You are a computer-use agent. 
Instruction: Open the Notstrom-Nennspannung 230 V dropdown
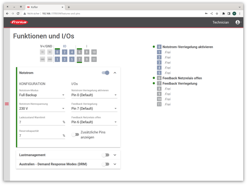coord(42,109)
